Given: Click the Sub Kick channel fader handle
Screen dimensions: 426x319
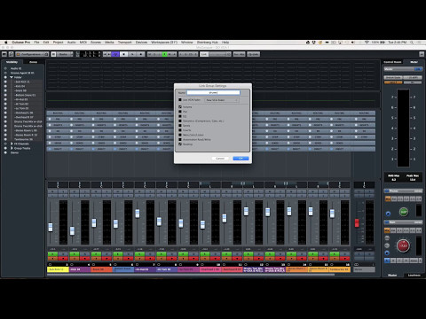Looking at the screenshot, I should click(x=51, y=227).
